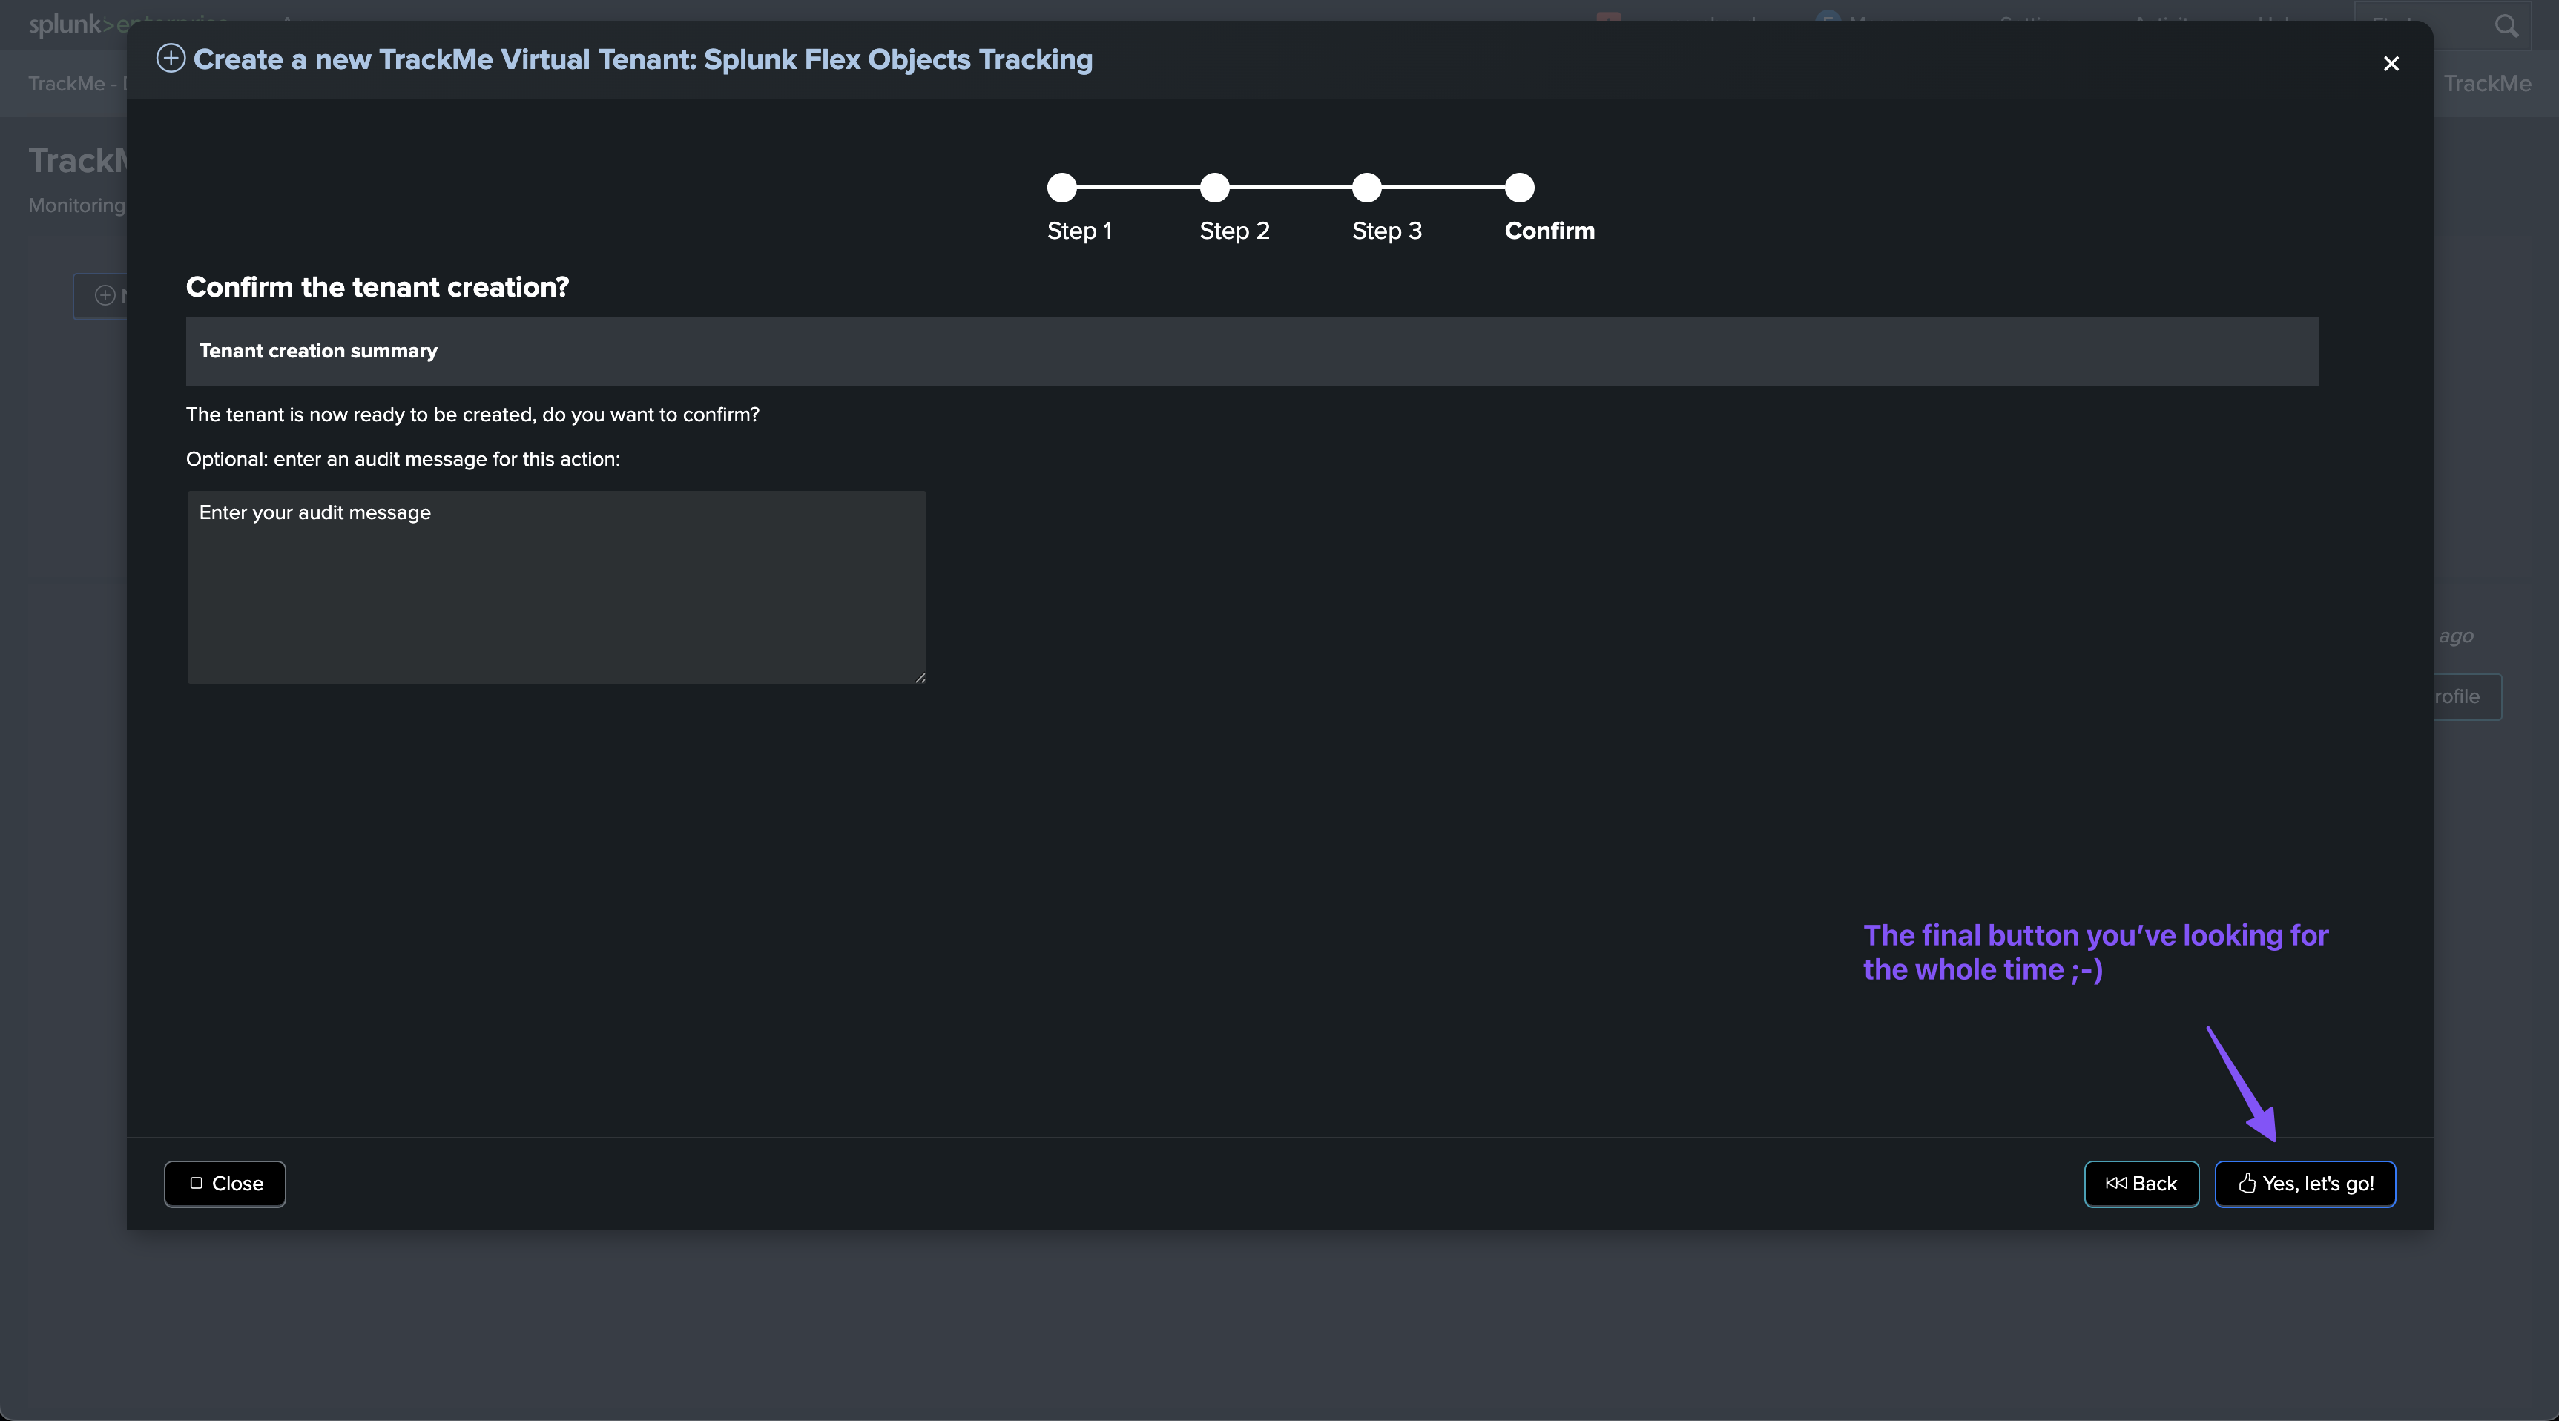Dismiss the wizard with the Close button
2559x1421 pixels.
coord(225,1184)
